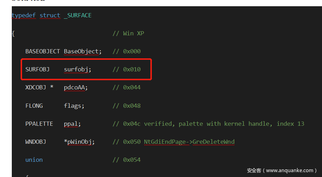Select the BaseObject member name
322x177 pixels.
(x=82, y=52)
